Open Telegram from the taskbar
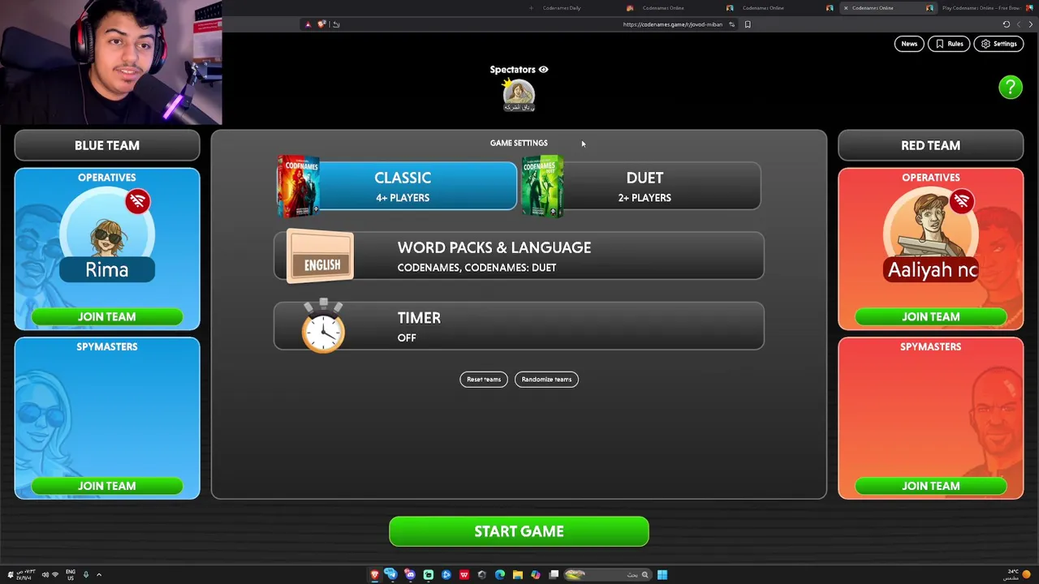This screenshot has height=584, width=1039. tap(391, 574)
